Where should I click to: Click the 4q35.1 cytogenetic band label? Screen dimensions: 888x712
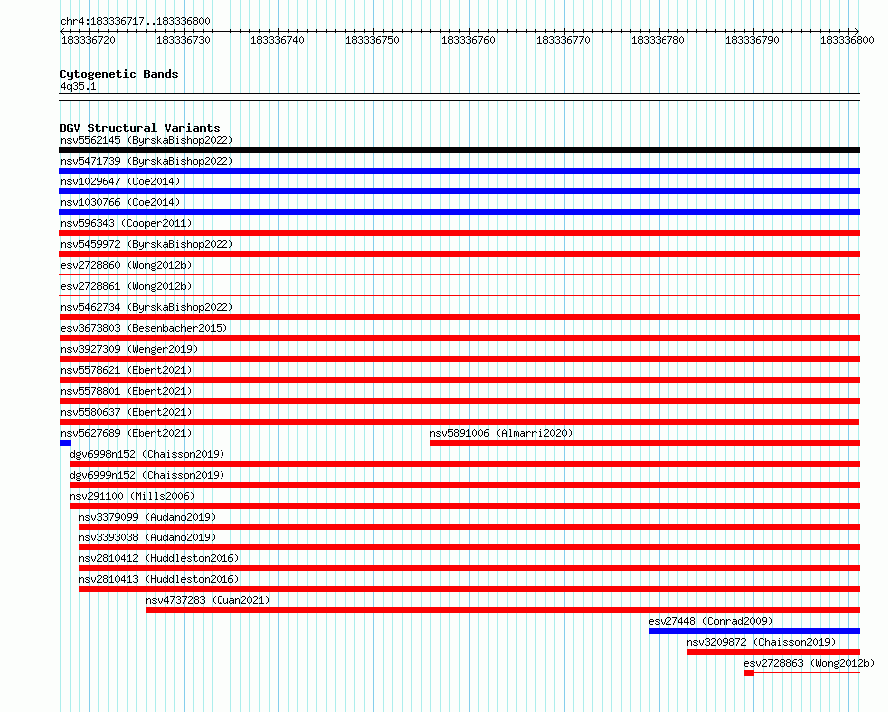coord(78,86)
